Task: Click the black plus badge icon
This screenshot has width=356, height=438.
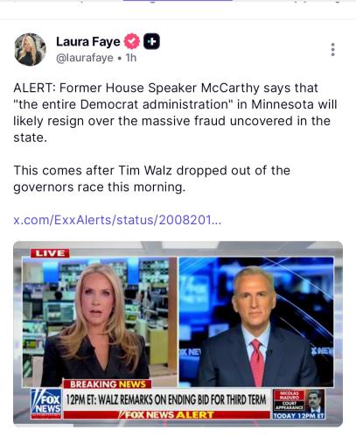Action: tap(151, 41)
